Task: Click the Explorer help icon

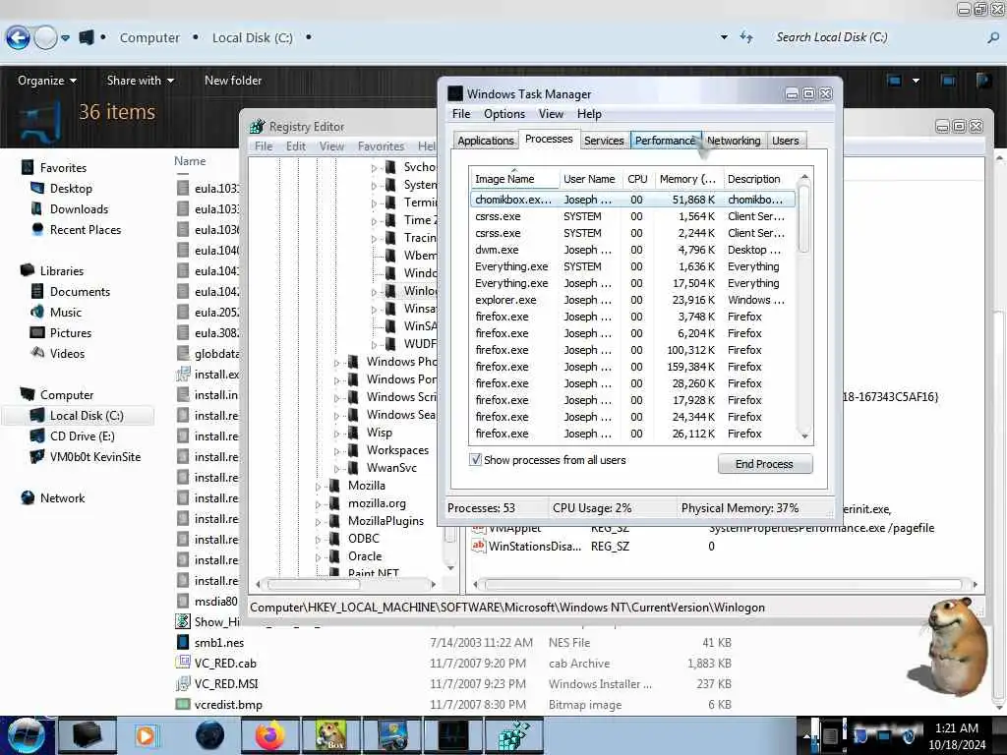Action: pos(983,81)
